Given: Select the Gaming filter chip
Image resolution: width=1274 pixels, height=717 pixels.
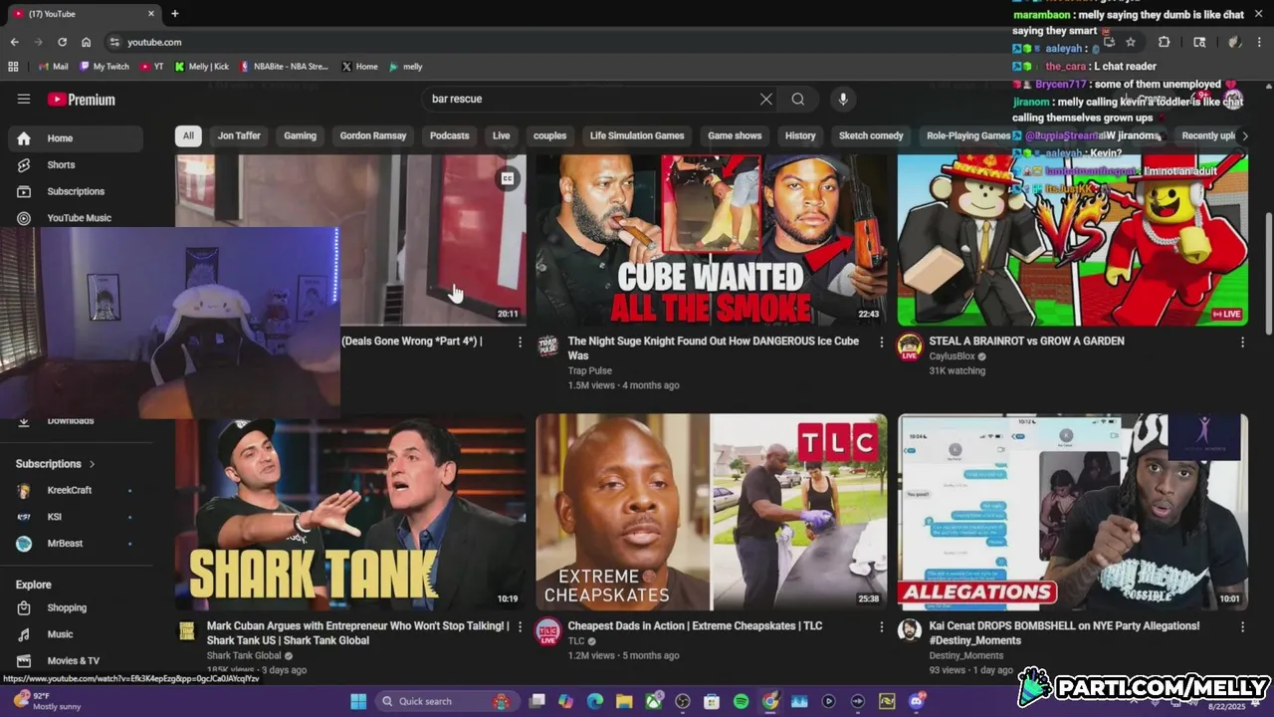Looking at the screenshot, I should click(300, 135).
